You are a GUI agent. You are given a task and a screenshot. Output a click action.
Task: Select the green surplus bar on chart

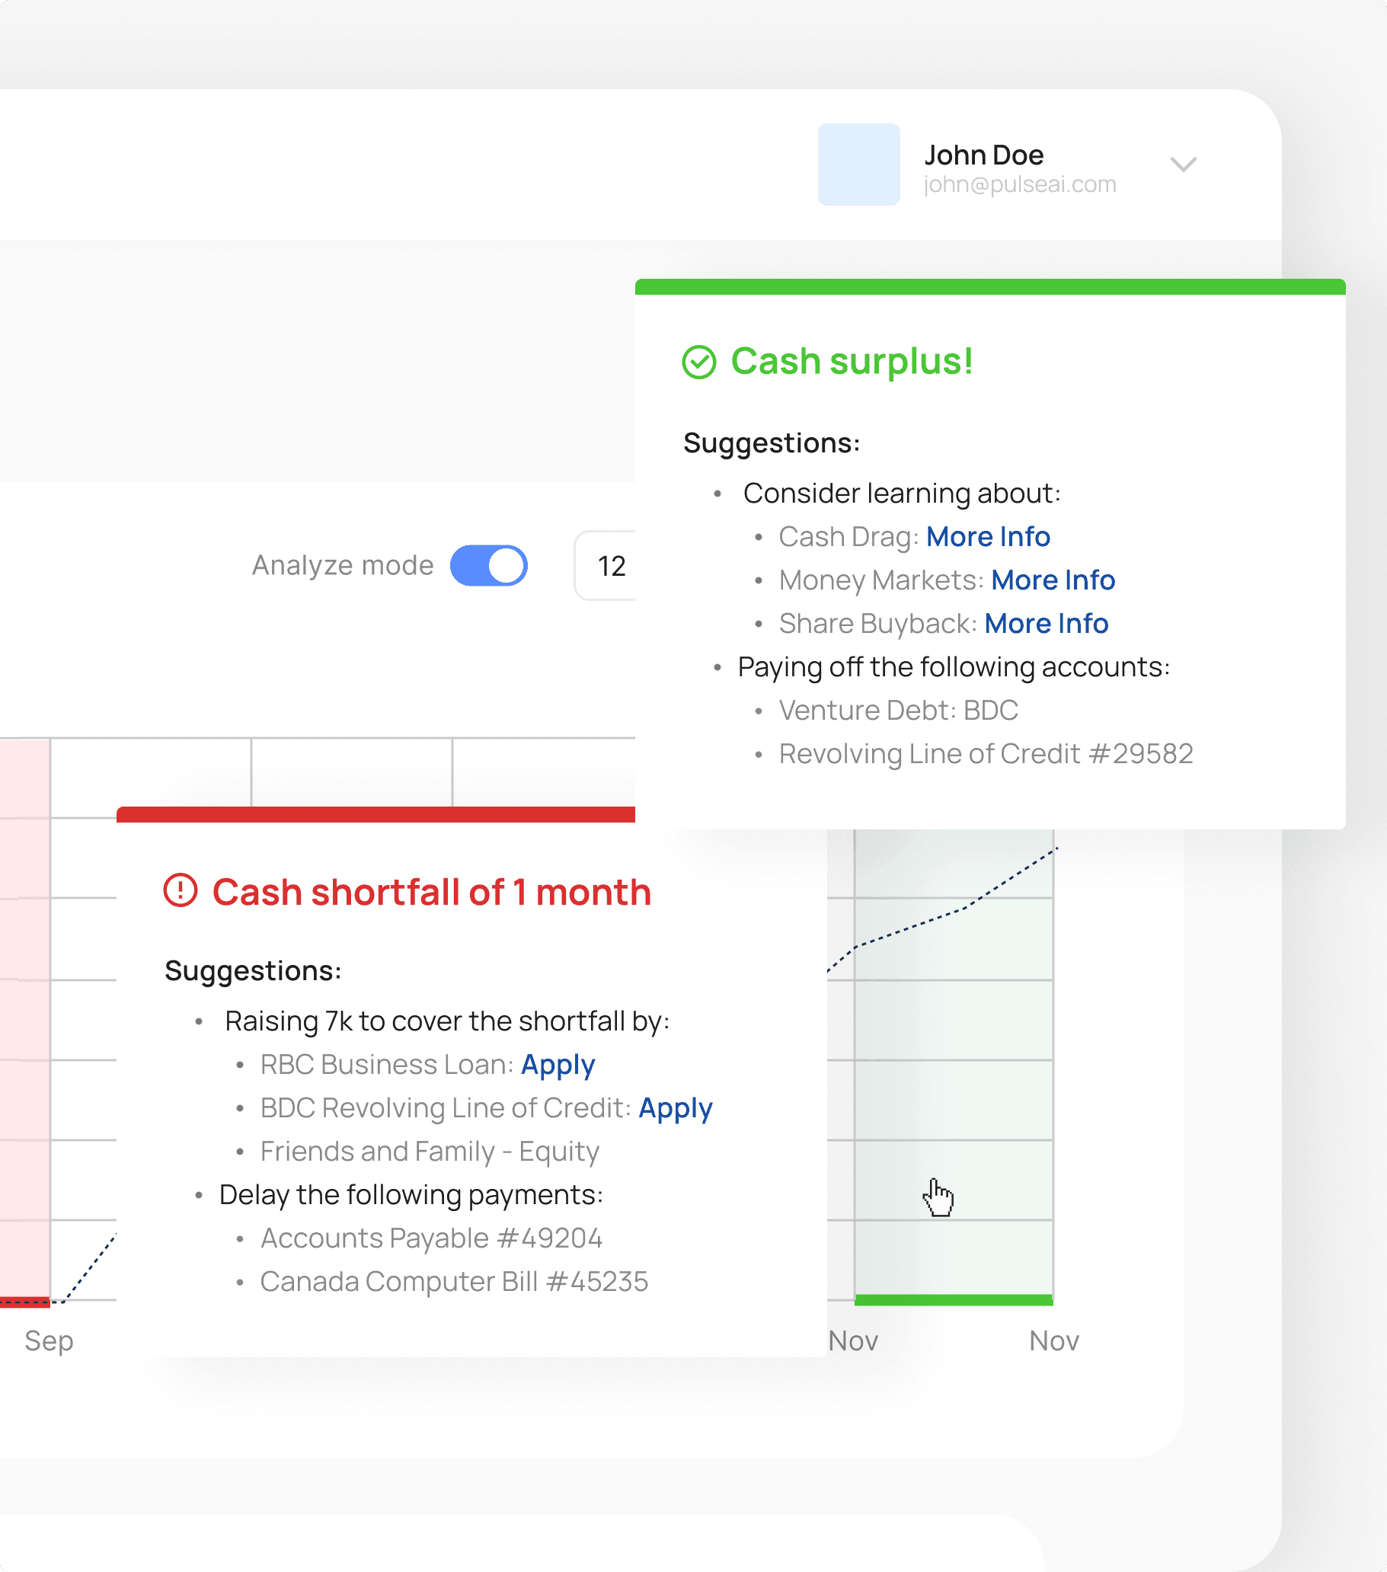953,1300
